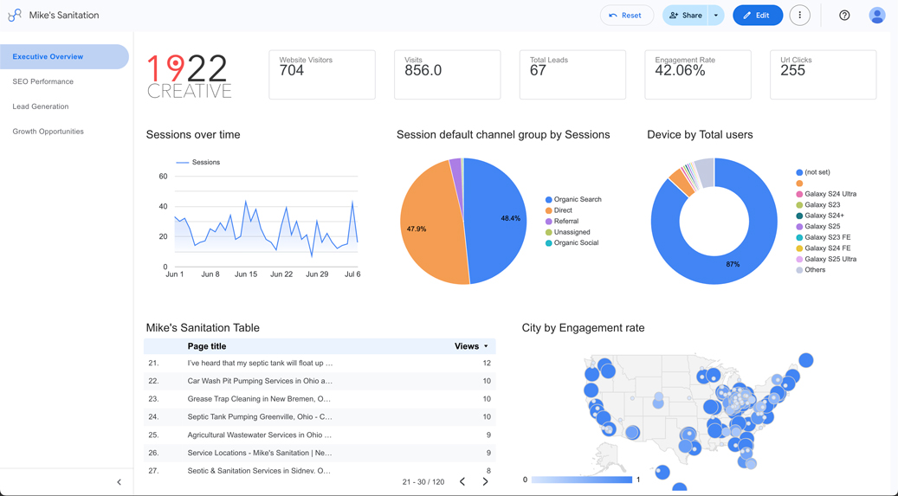Open the SEO Performance page

coord(43,81)
